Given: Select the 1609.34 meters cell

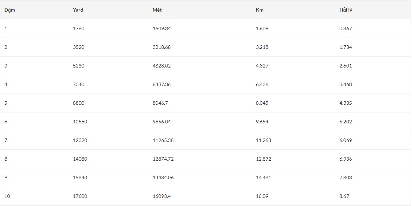Looking at the screenshot, I should click(x=162, y=28).
